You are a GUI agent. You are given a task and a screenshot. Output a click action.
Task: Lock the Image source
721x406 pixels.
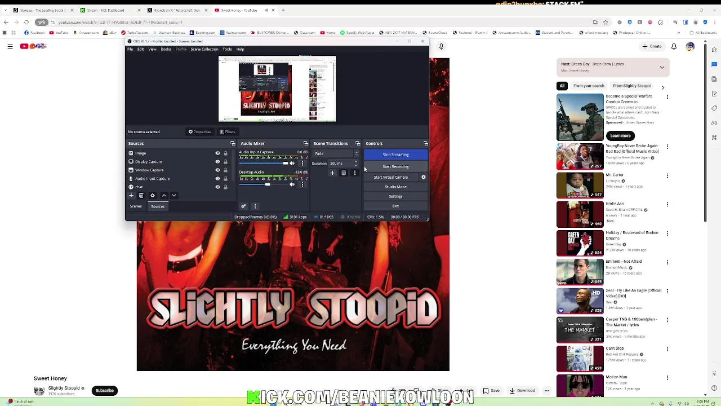coord(225,153)
